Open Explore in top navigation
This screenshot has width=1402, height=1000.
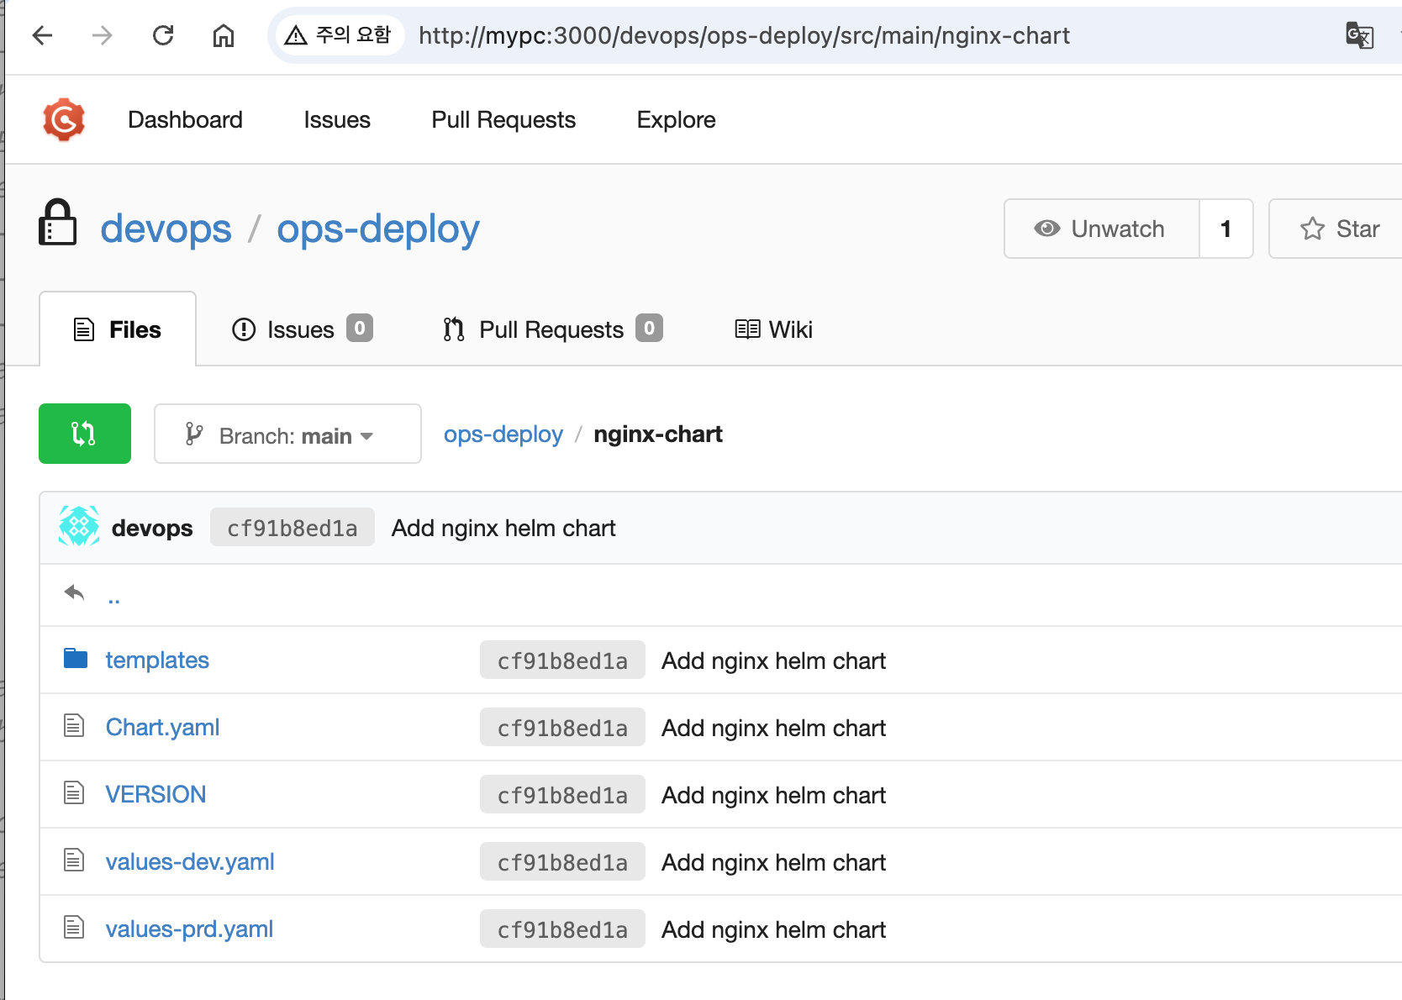point(676,119)
